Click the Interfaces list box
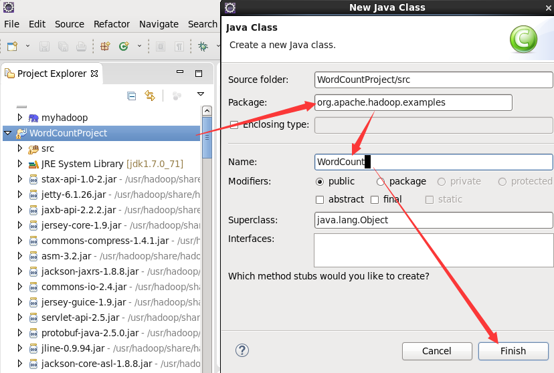 [x=434, y=250]
